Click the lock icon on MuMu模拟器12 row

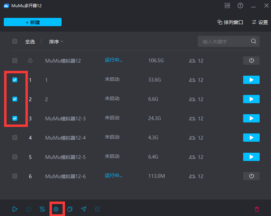pyautogui.click(x=30, y=60)
